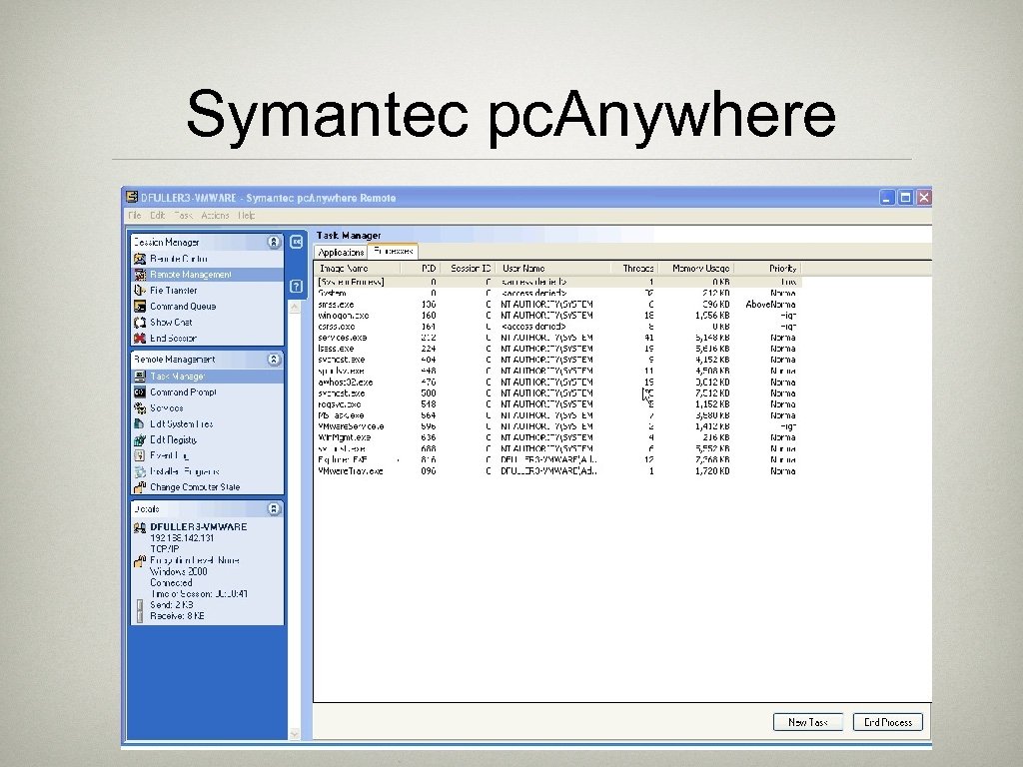Open the Change Computer State icon
The image size is (1023, 767).
click(x=140, y=487)
